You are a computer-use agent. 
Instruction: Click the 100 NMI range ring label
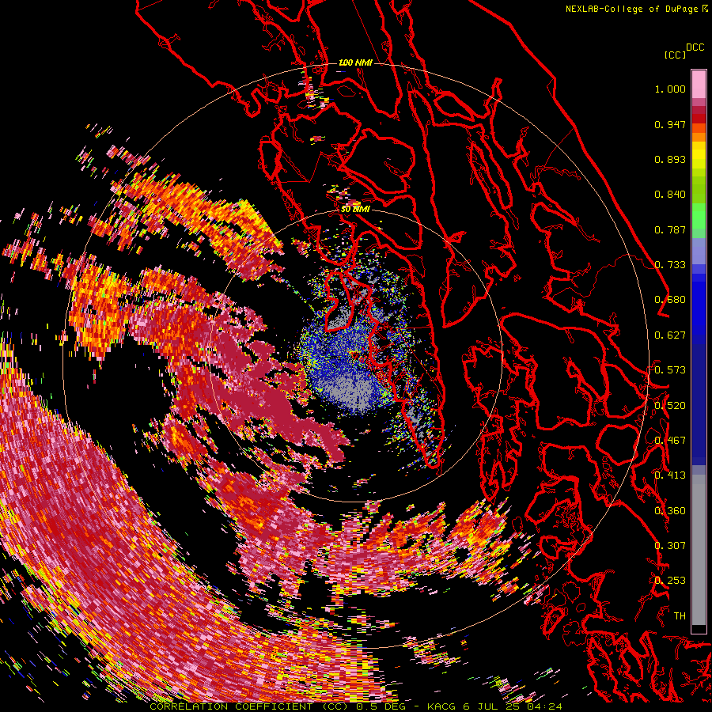click(355, 62)
